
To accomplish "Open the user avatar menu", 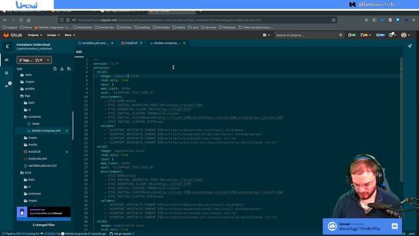I will click(405, 35).
